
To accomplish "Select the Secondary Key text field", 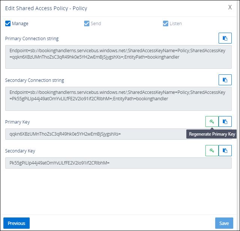I will tap(118, 163).
